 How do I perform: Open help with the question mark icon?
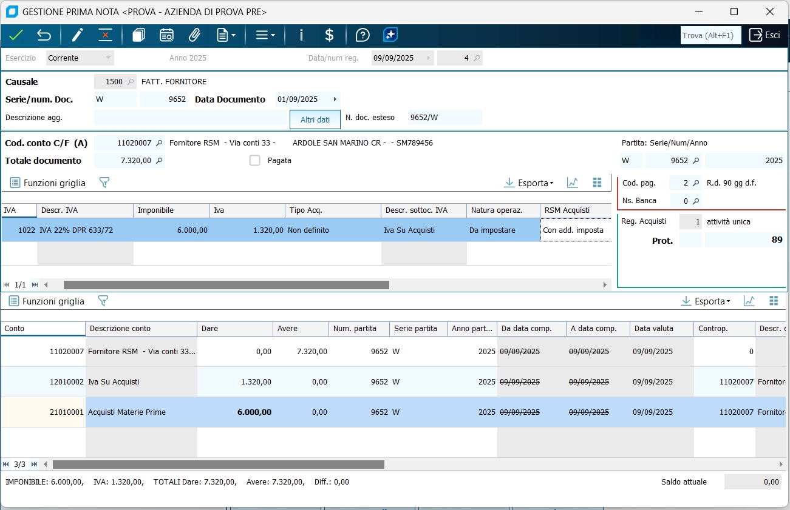tap(363, 35)
